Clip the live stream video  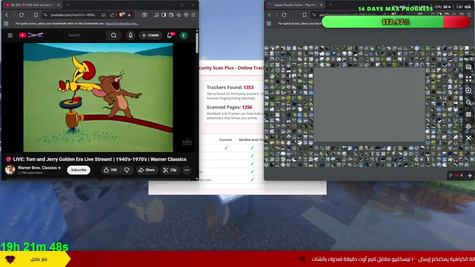170,170
